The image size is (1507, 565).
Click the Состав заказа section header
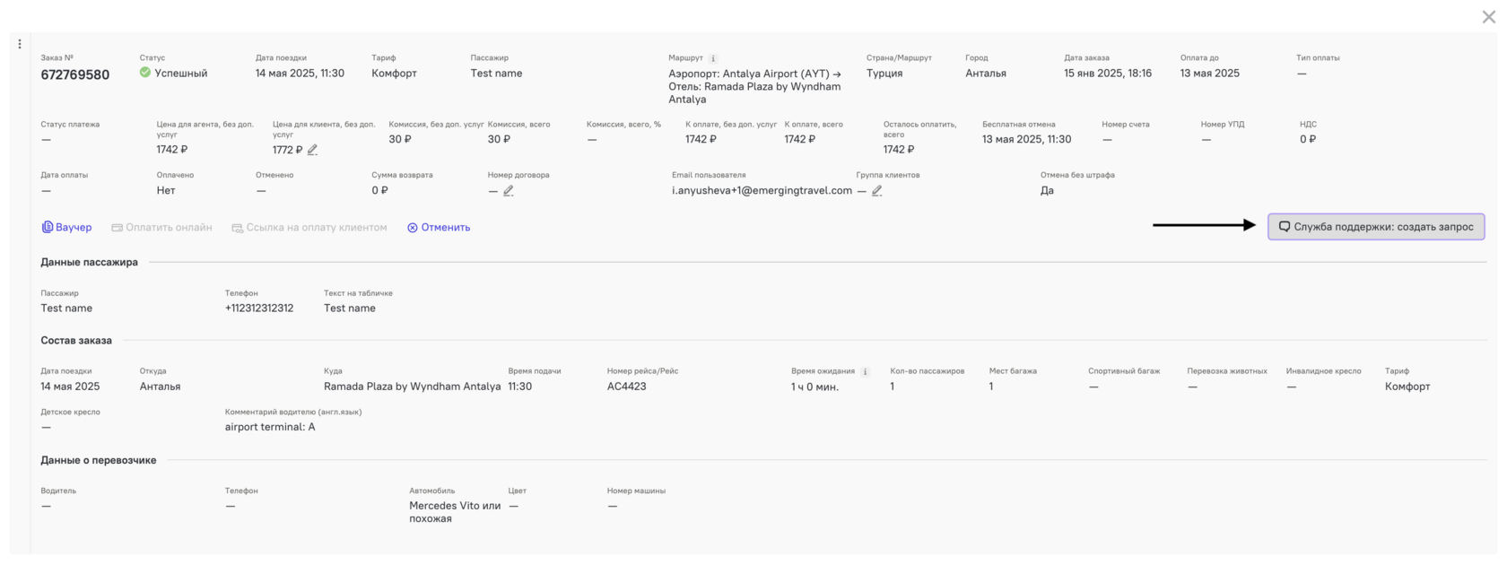coord(76,341)
